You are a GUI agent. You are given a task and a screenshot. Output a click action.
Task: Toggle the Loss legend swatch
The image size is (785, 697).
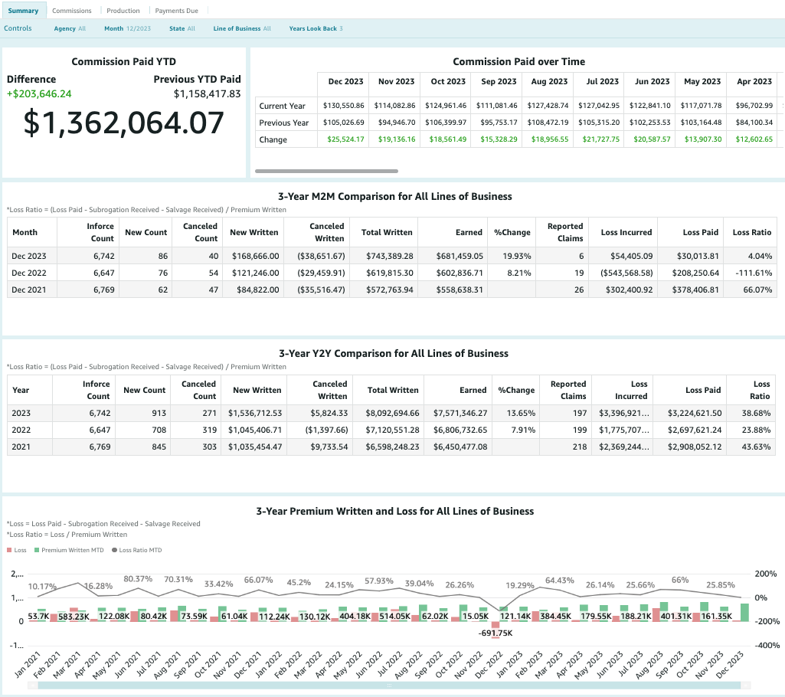pos(10,550)
